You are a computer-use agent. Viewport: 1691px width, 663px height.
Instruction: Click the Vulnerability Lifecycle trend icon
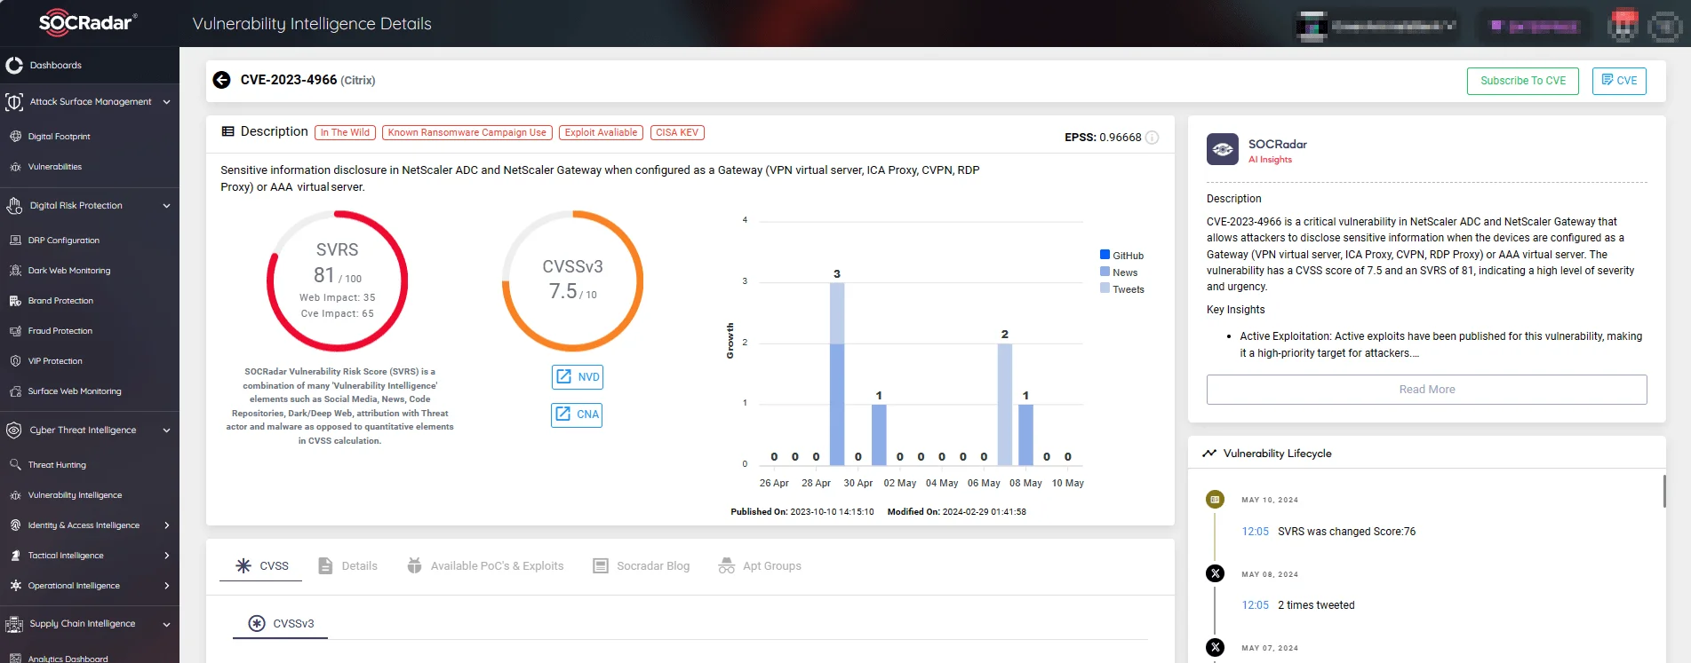pos(1209,454)
